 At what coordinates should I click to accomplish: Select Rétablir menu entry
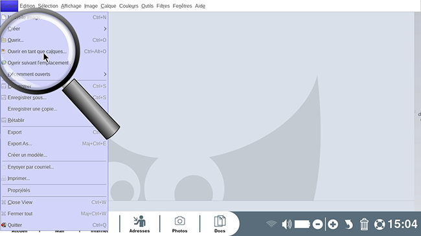pyautogui.click(x=54, y=120)
